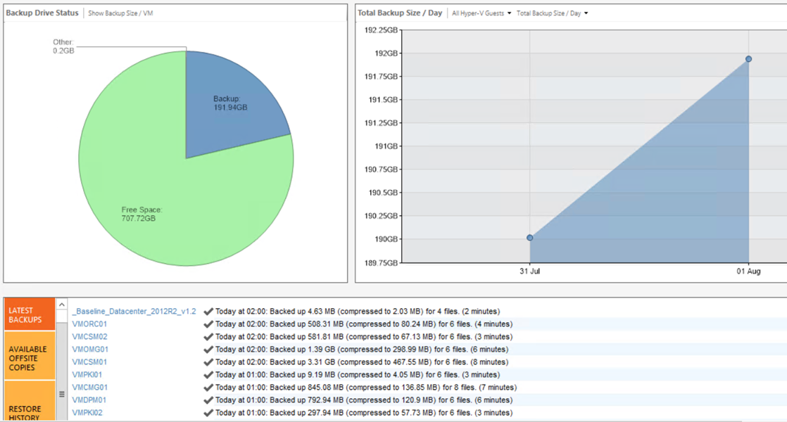Select the 31 Jul data point on chart
Image resolution: width=787 pixels, height=422 pixels.
[x=530, y=238]
